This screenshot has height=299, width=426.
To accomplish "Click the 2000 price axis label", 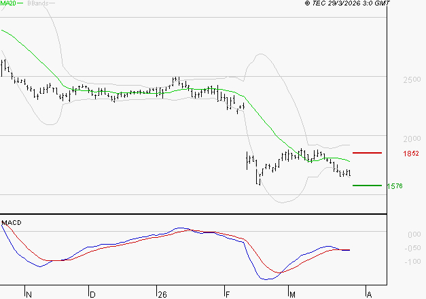I will pos(412,139).
